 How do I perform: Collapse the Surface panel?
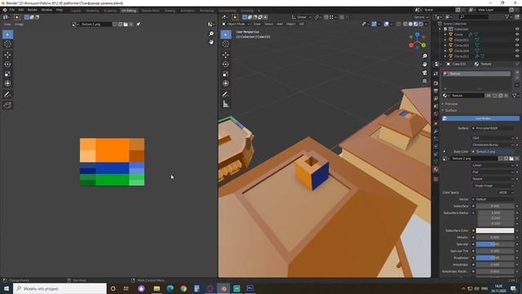point(450,110)
